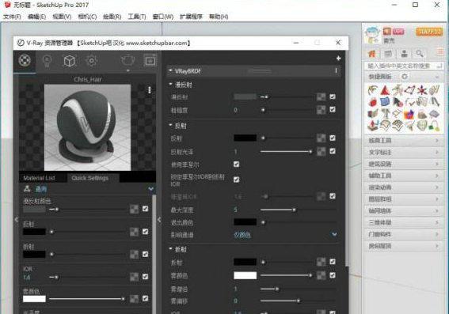Click the 反射 black color swatch in VRayBRDF
This screenshot has width=449, height=314.
pos(245,138)
